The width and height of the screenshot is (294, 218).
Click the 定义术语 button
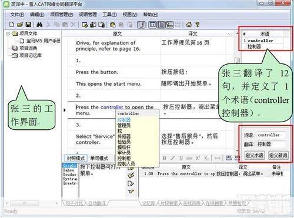tap(255, 156)
